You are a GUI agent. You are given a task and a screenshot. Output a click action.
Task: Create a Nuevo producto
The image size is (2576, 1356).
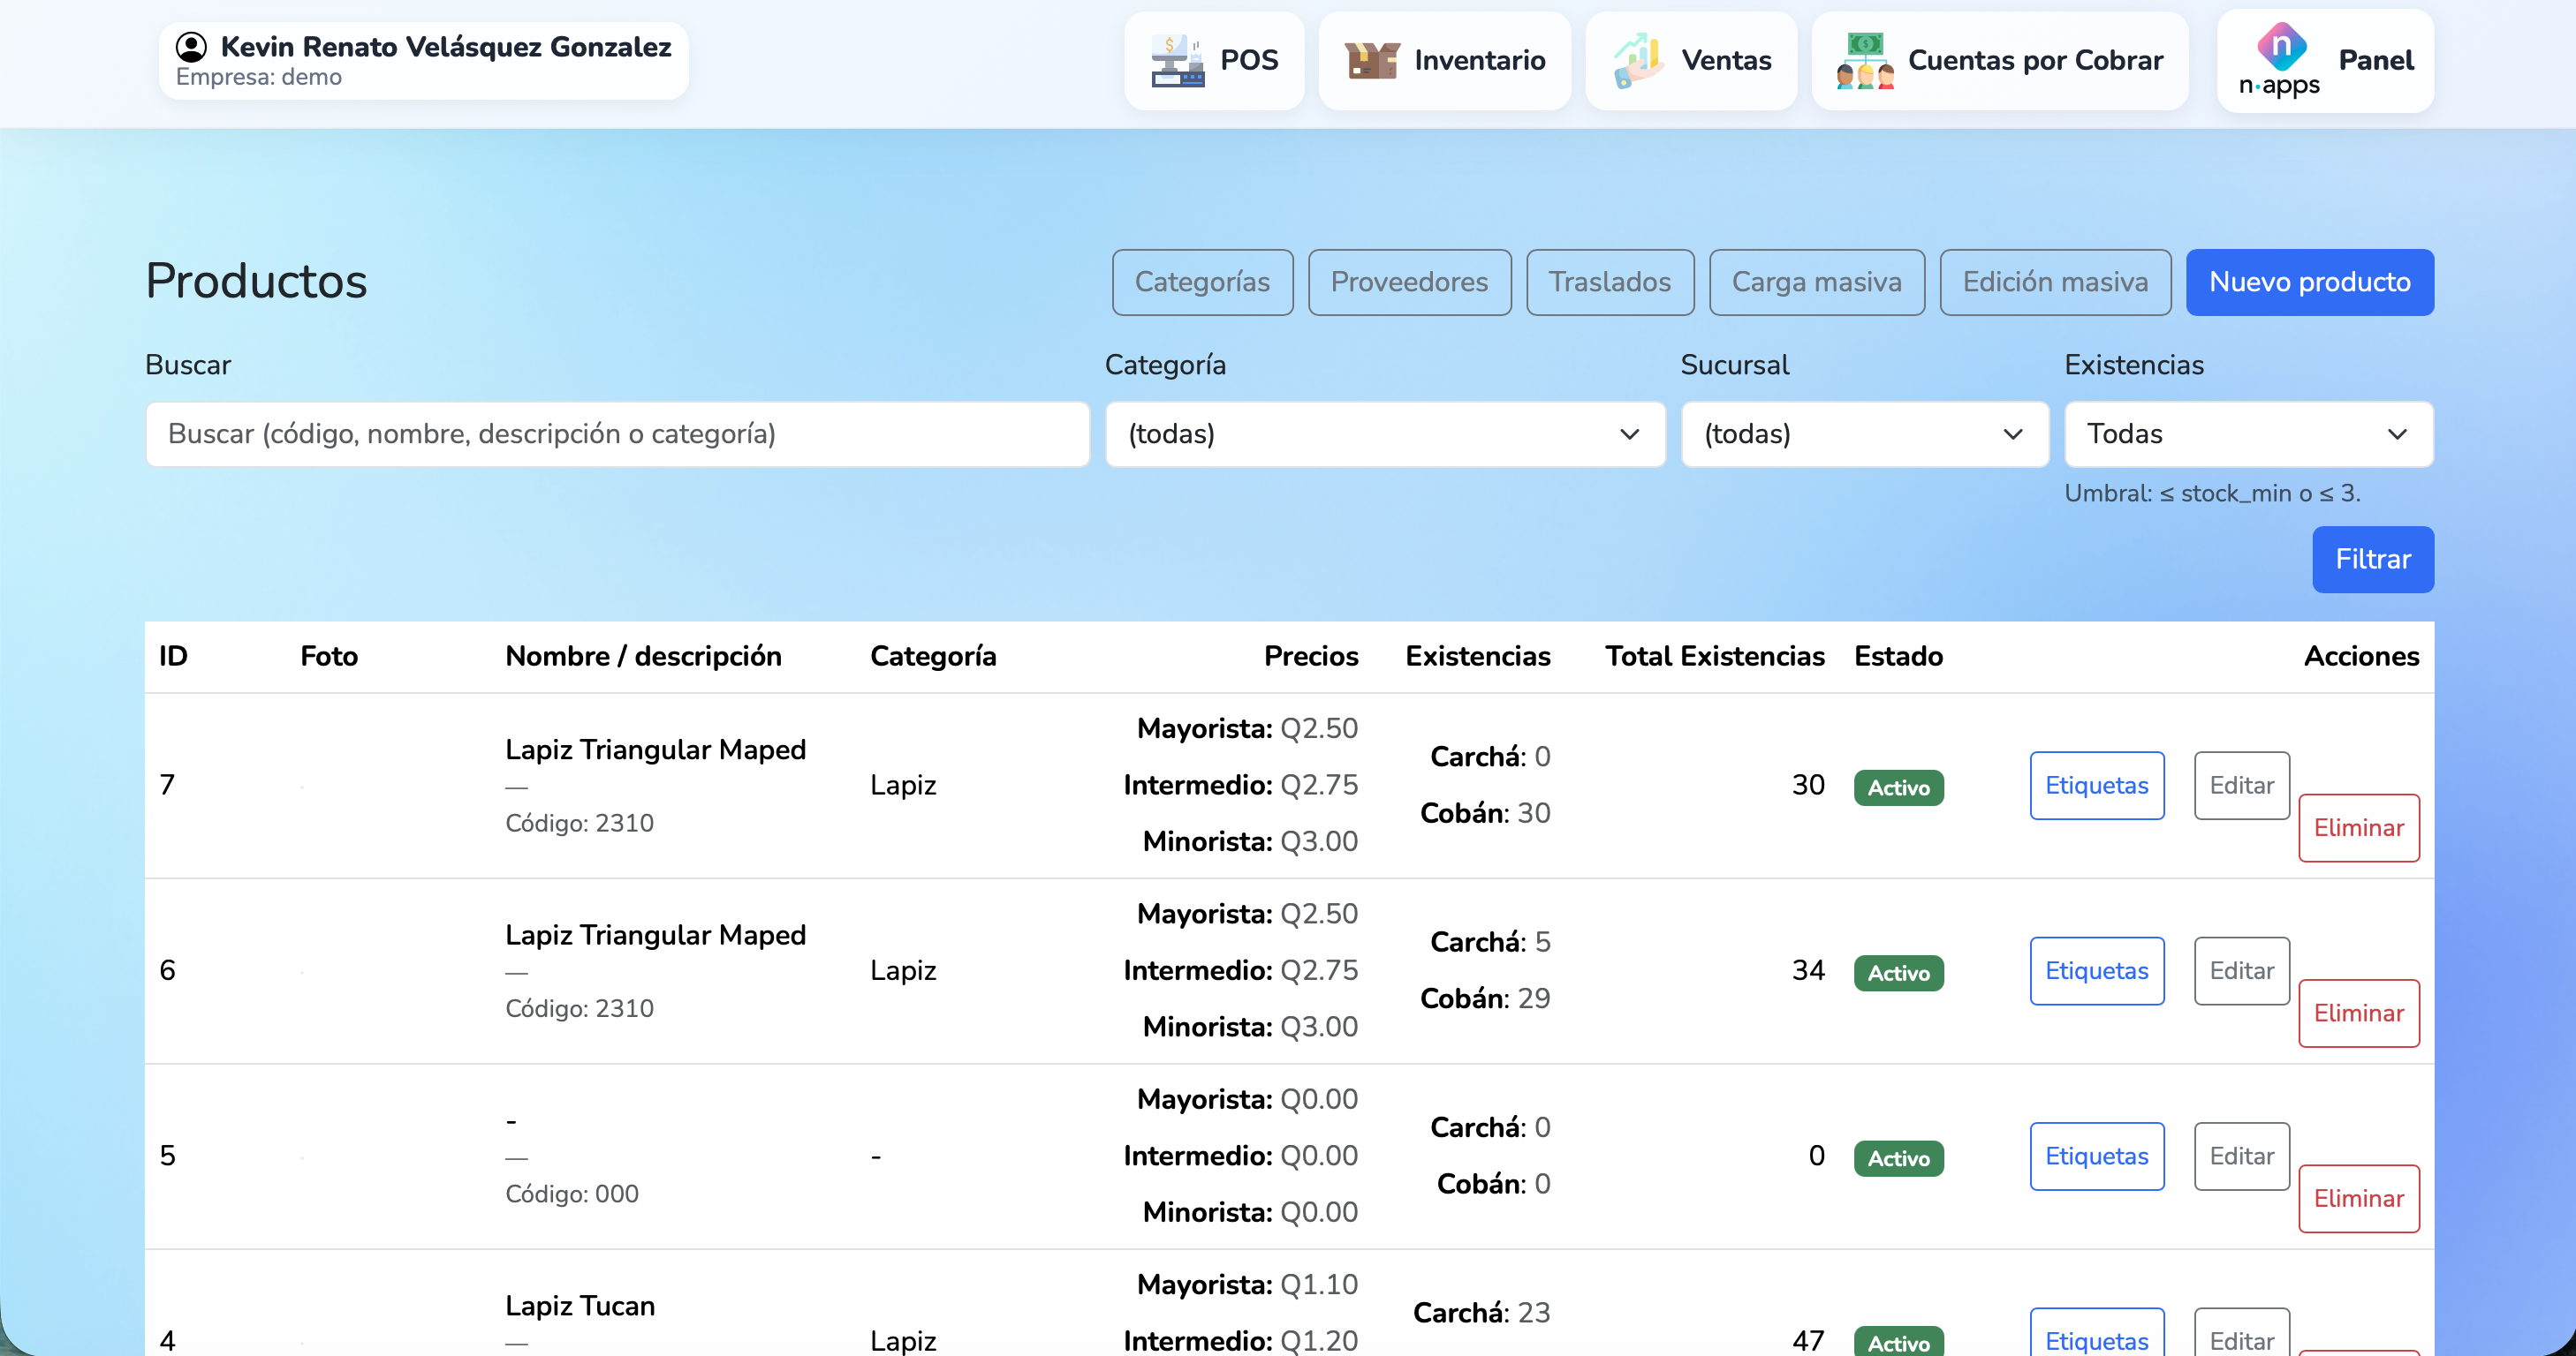point(2309,282)
